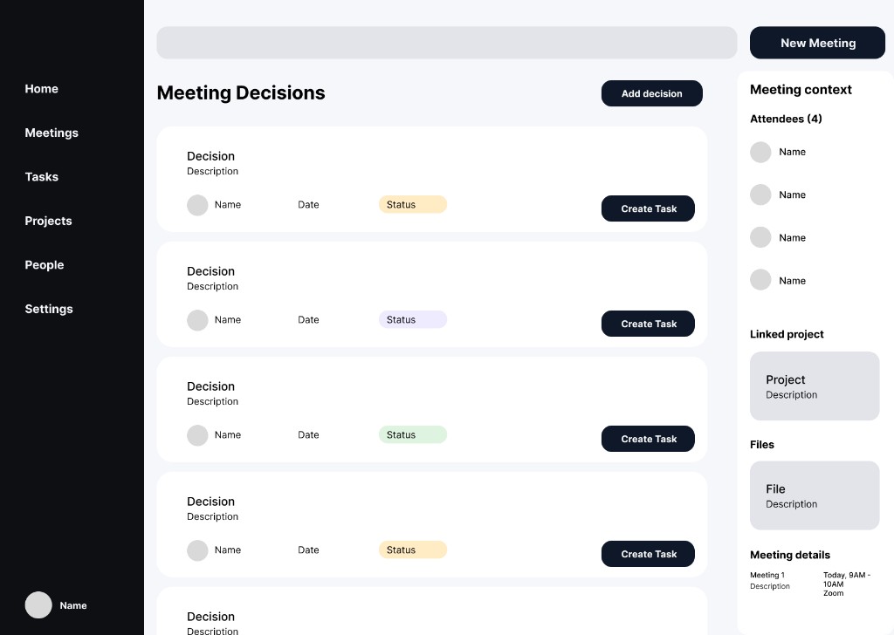
Task: Click the Add decision button
Action: coord(651,93)
